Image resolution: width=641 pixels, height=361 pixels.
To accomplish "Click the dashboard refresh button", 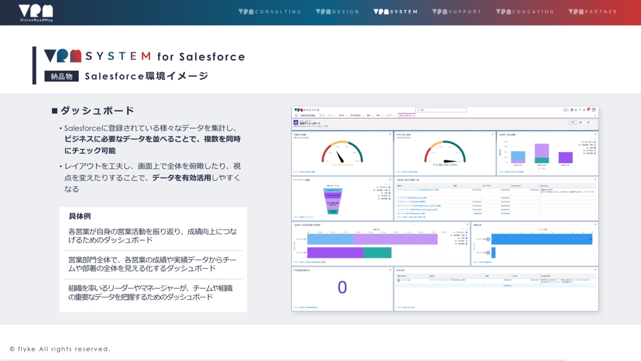I will coord(573,122).
